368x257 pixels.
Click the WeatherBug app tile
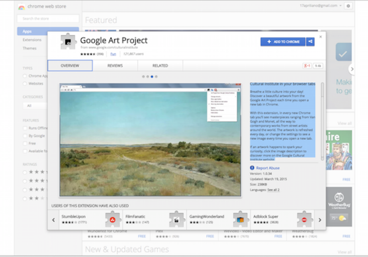coord(339,207)
